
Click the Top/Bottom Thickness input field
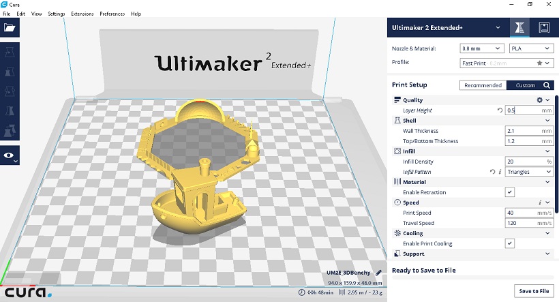click(x=529, y=141)
